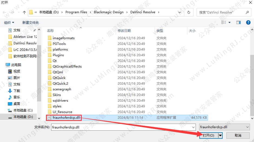Sort by the 修改日期 column header

tap(124, 31)
